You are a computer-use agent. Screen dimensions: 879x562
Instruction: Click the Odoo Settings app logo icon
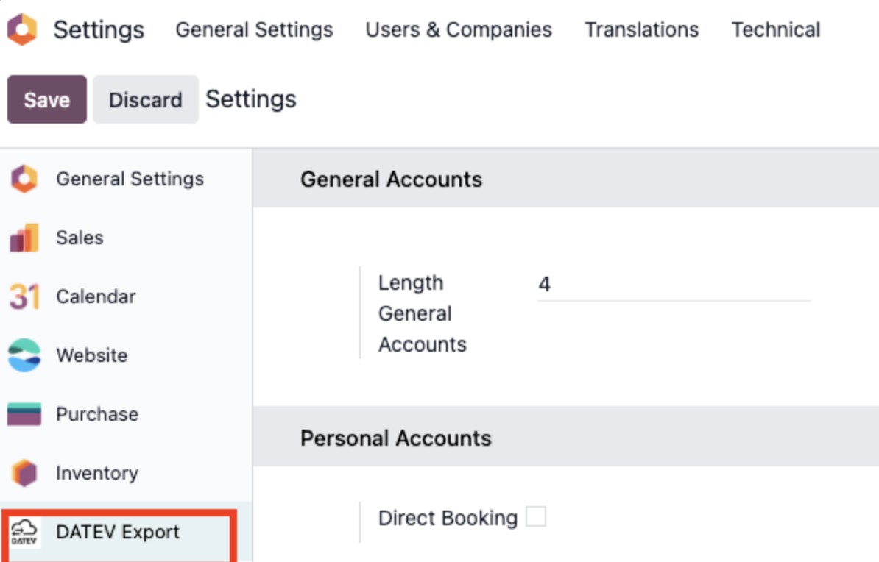pyautogui.click(x=22, y=29)
